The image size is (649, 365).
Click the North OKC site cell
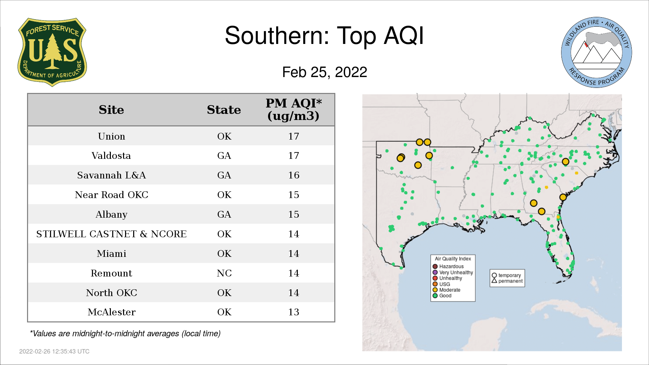click(x=111, y=293)
